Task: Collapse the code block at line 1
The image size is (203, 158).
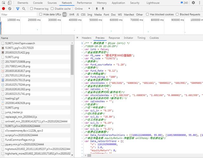Action: tap(82, 43)
